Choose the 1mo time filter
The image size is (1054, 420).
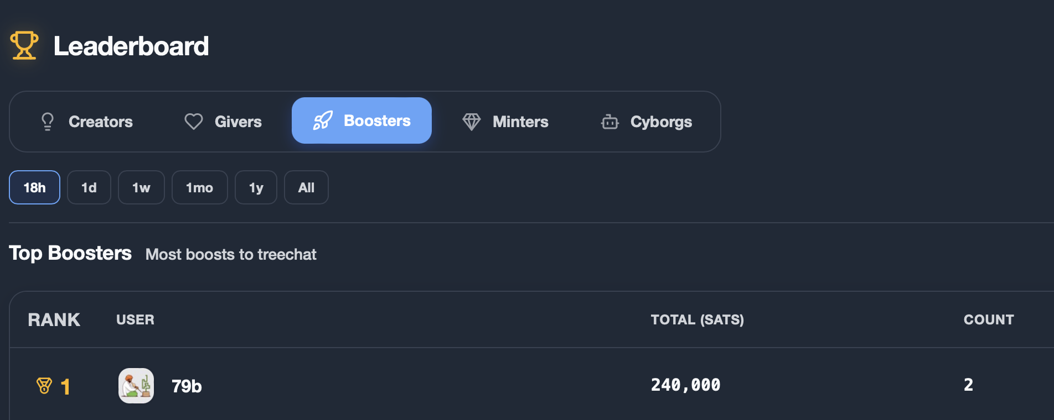[x=199, y=187]
